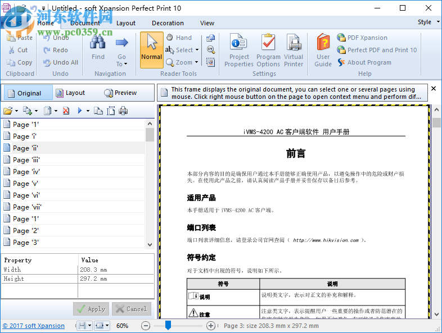442x333 pixels.
Task: Click the Redo button
Action: (56, 50)
